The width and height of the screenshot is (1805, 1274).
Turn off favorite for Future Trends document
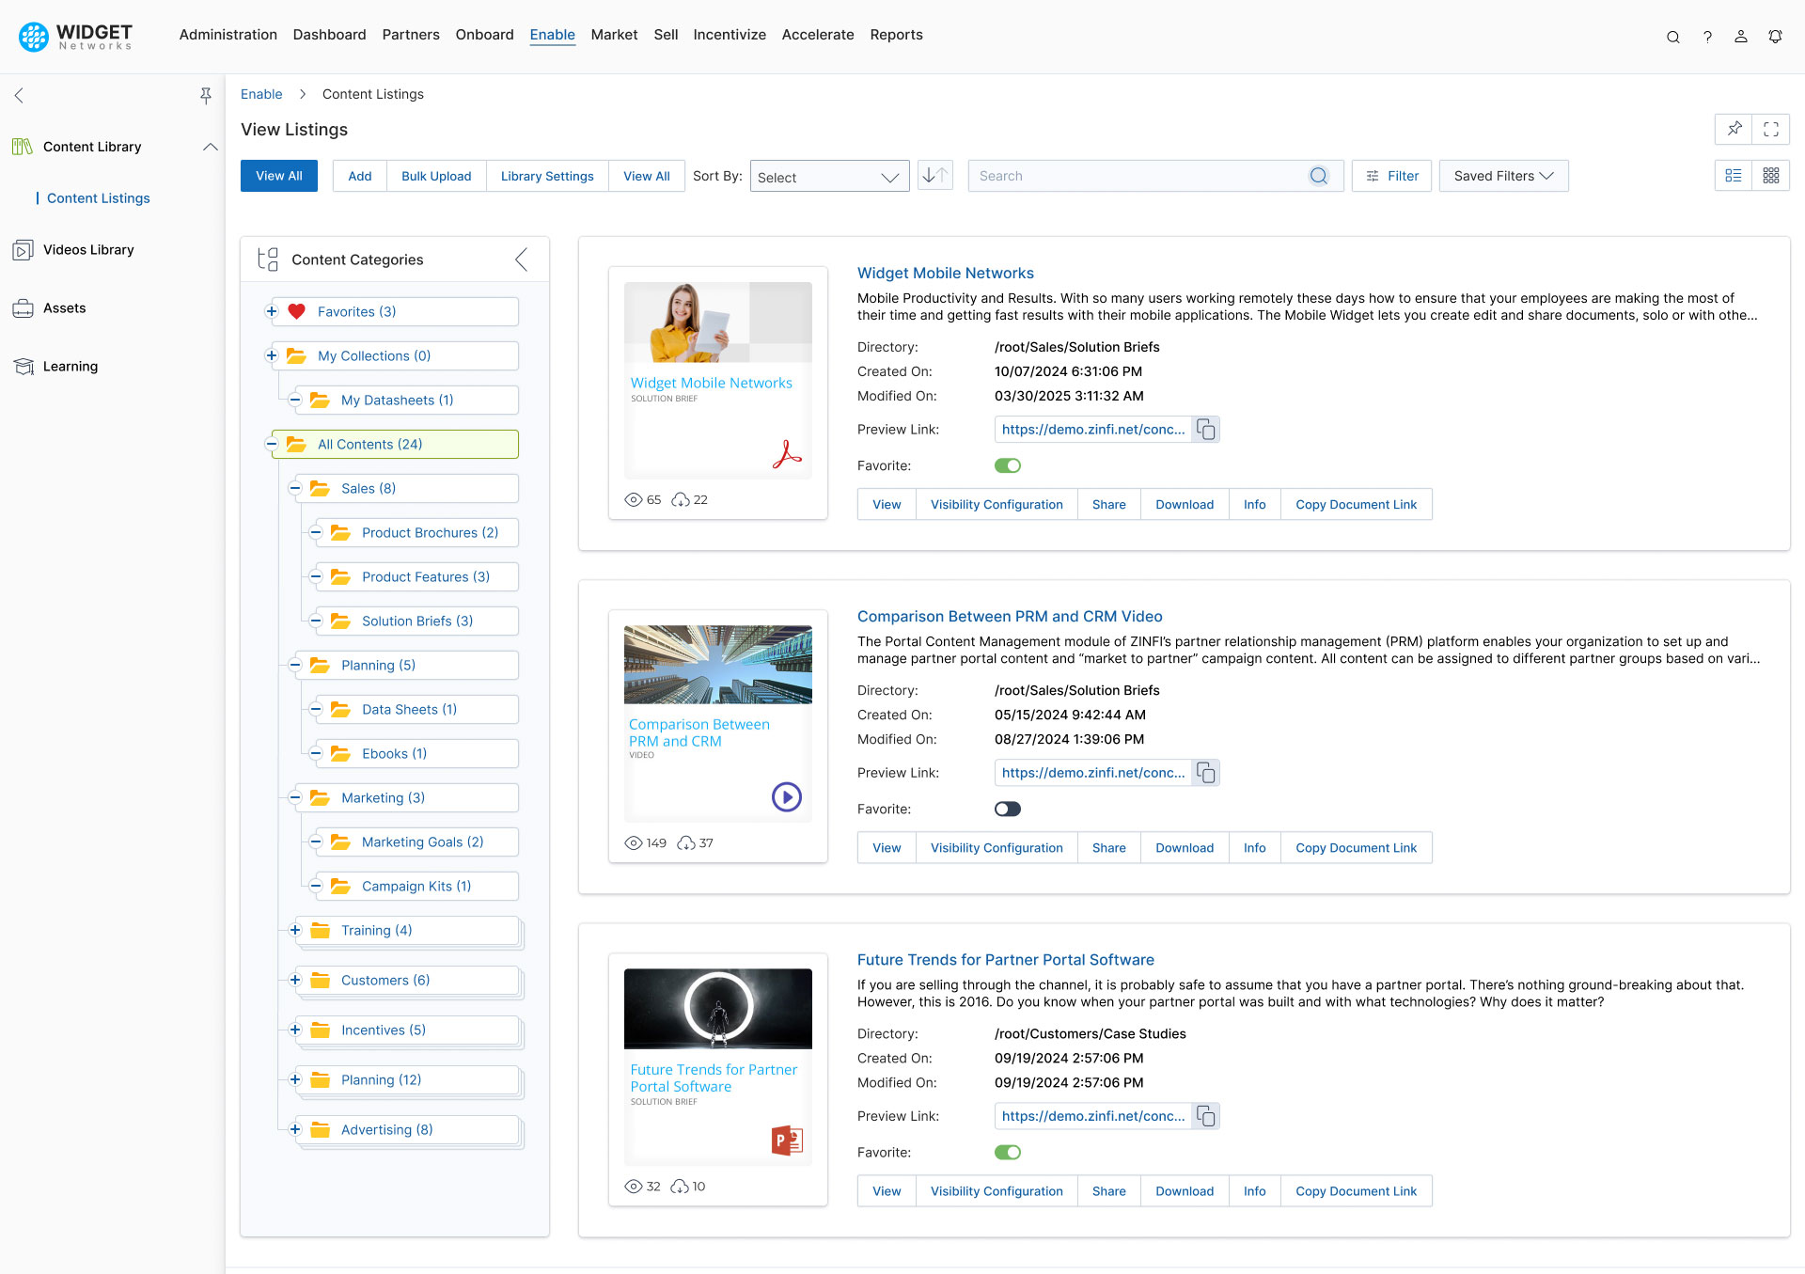coord(1007,1151)
